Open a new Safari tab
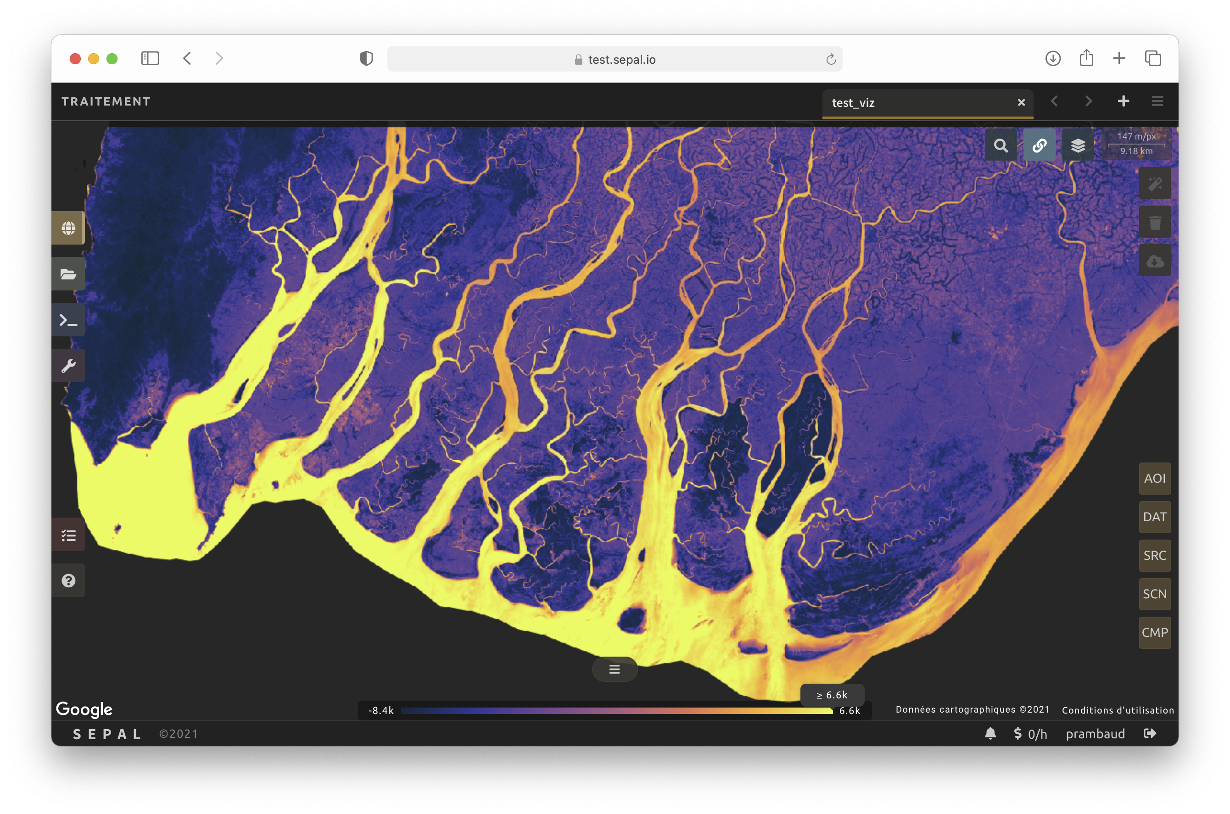This screenshot has height=814, width=1230. pos(1119,58)
